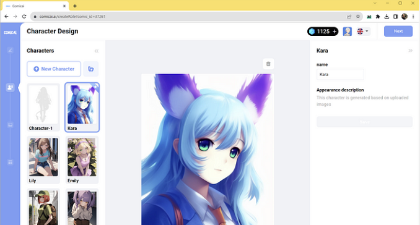Viewport: 420px width, 225px height.
Task: Select the character design step icon
Action: coord(10,87)
